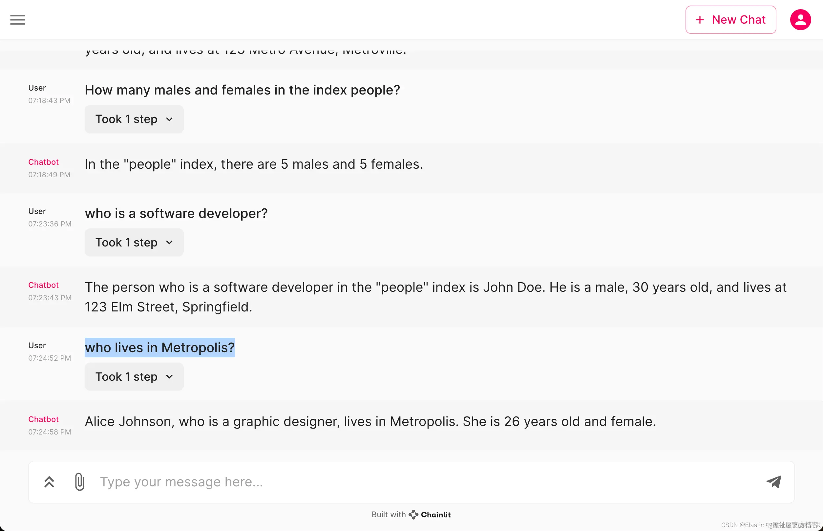Expand 'Took 1 step' under Metropolis question

click(x=134, y=376)
